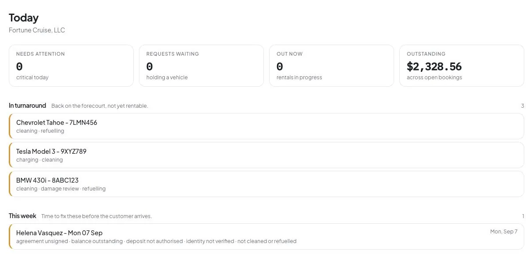Open Chevrolet Tahoe 7LMN456 turnaround row
The width and height of the screenshot is (526, 254).
[267, 126]
